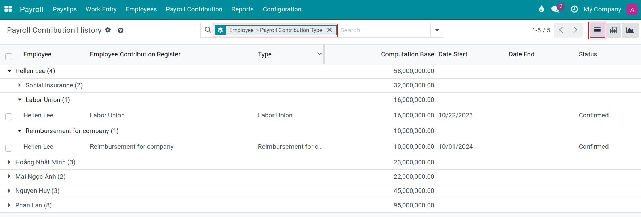641x217 pixels.
Task: Open the Work Entry menu
Action: click(x=101, y=9)
